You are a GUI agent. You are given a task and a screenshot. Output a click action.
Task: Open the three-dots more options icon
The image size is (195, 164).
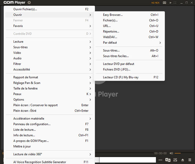(x=161, y=160)
